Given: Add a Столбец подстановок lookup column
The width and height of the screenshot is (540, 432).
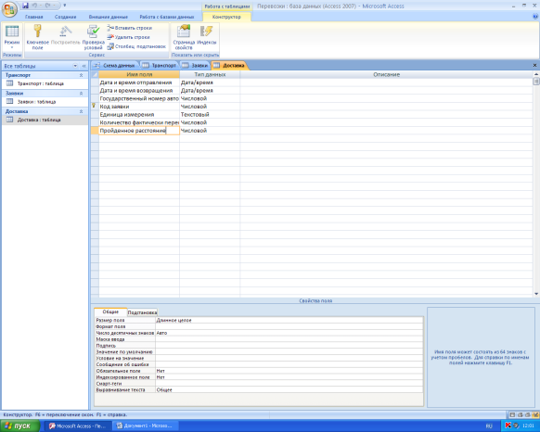Looking at the screenshot, I should click(136, 46).
